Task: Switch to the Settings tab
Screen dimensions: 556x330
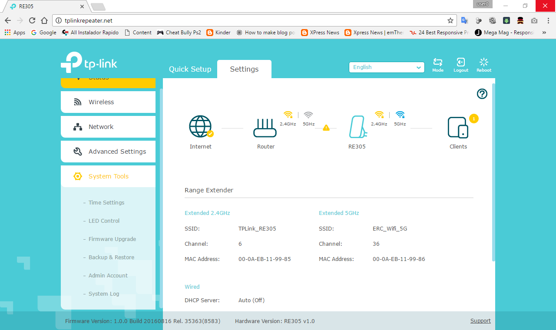Action: coord(244,69)
